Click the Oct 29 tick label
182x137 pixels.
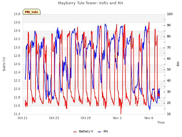click(x=86, y=118)
